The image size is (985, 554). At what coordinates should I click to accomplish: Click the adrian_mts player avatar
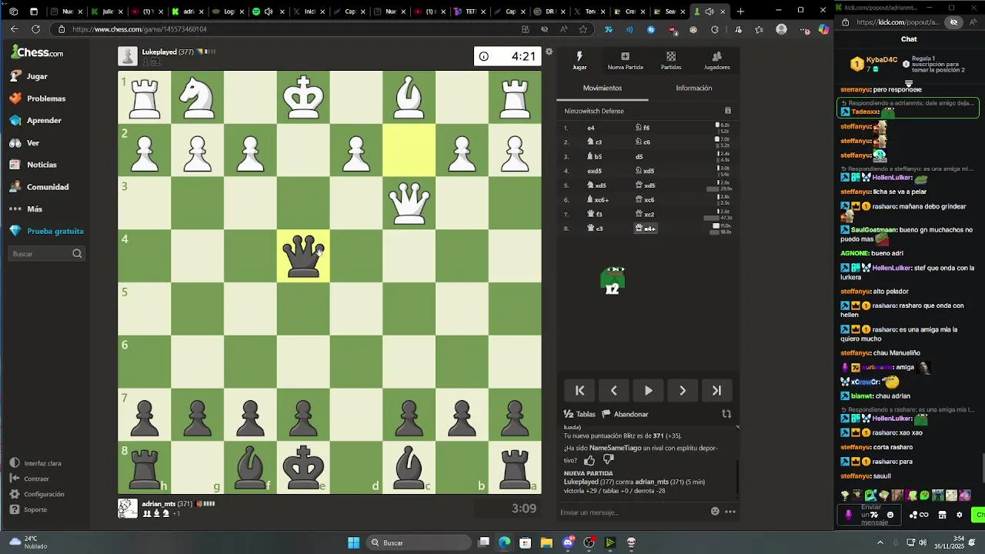tap(128, 508)
